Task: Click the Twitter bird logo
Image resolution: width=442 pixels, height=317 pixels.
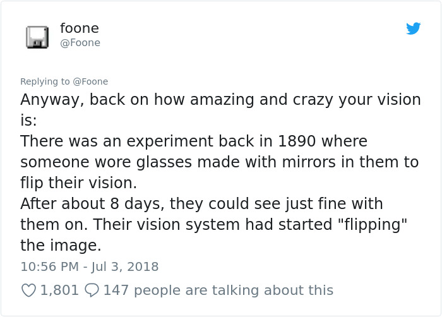Action: (x=414, y=28)
